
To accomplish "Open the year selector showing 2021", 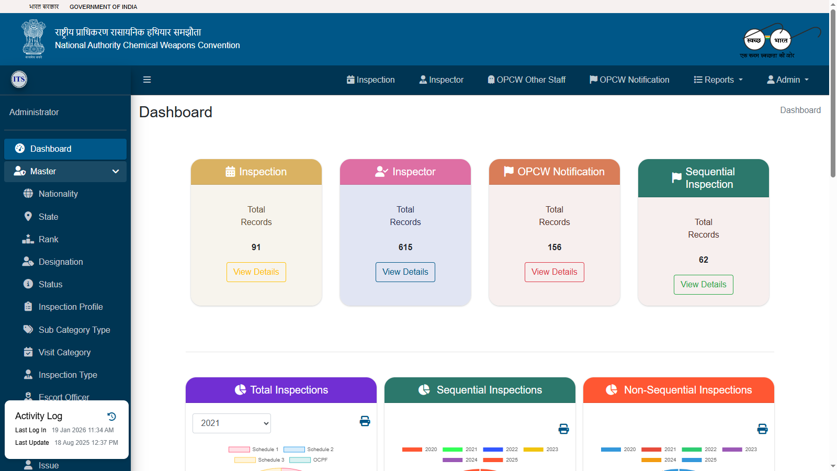I will tap(231, 423).
